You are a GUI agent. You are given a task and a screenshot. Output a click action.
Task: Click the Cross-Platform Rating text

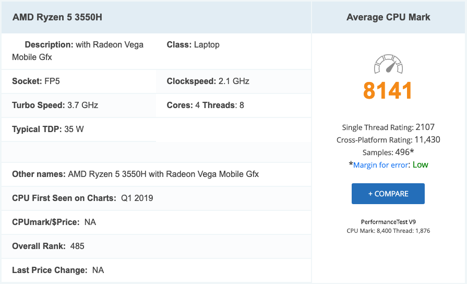point(388,139)
